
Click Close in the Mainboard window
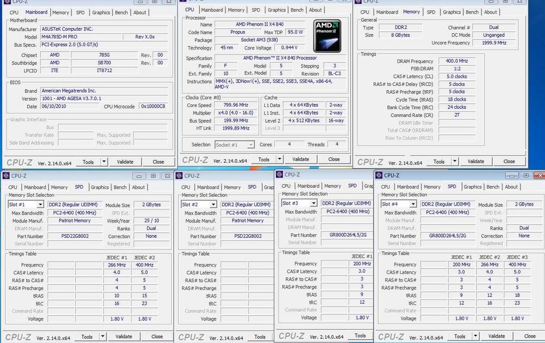coord(159,162)
